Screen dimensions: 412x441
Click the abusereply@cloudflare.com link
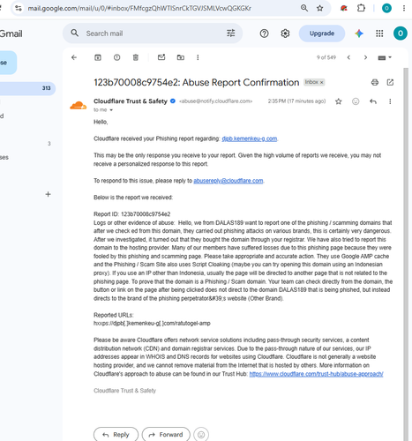228,181
